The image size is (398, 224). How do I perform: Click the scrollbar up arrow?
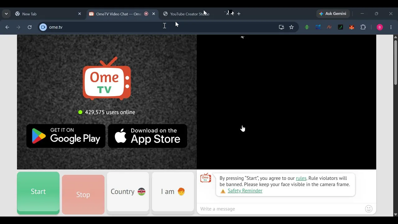coord(396,37)
